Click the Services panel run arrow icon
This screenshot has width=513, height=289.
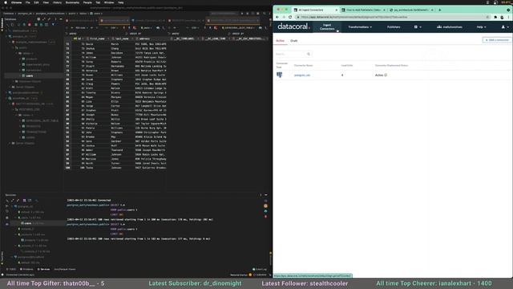(x=7, y=206)
